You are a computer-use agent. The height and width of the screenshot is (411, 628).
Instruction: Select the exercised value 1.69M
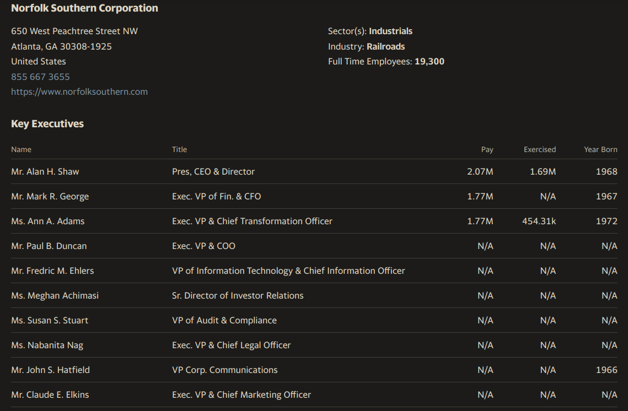[x=543, y=172]
